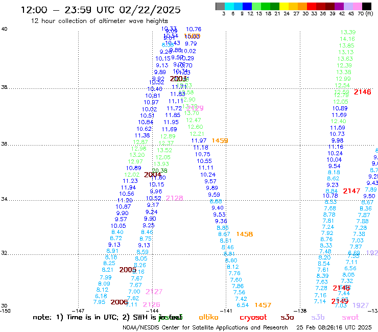
Task: Click the wave height value 6.54
Action: point(243,305)
